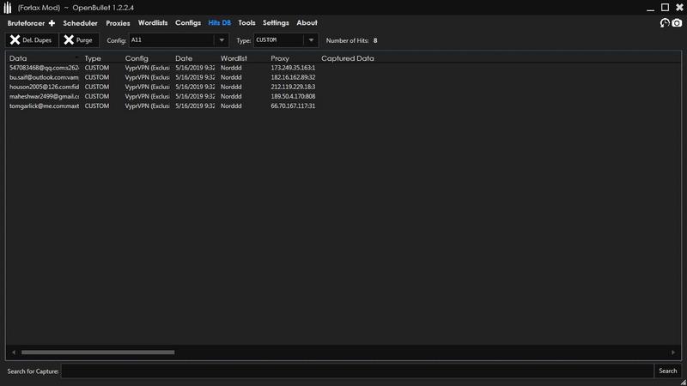Viewport: 687px width, 386px height.
Task: Click the OpenBullet logo icon
Action: pos(8,8)
